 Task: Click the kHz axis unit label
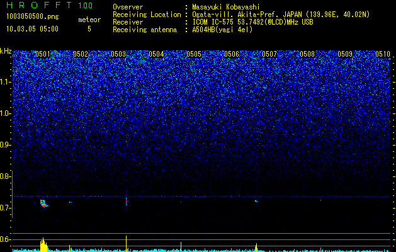[x=6, y=51]
